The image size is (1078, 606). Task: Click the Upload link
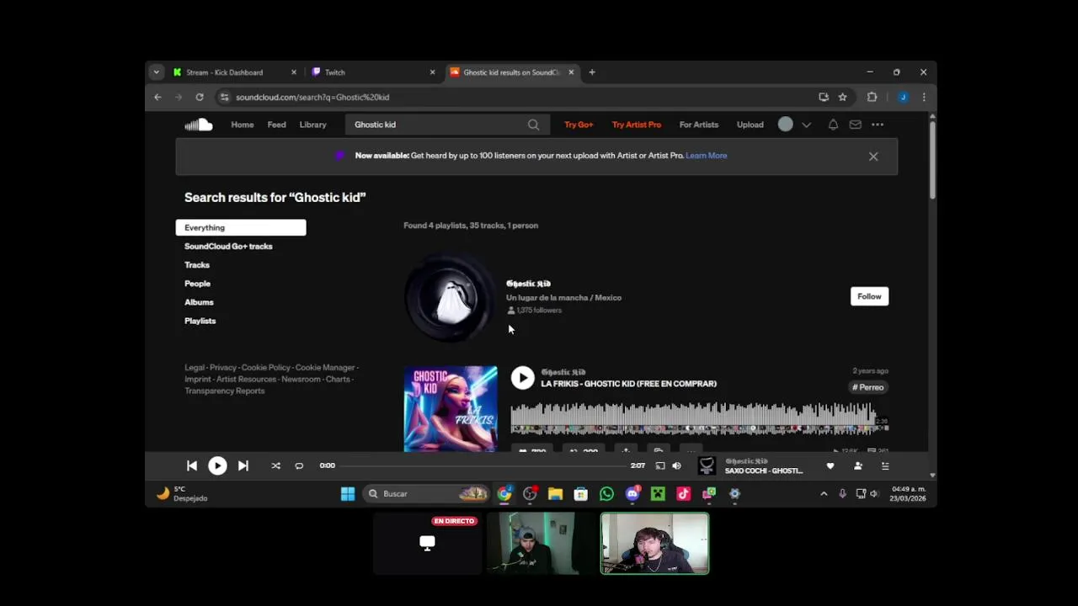(x=750, y=125)
